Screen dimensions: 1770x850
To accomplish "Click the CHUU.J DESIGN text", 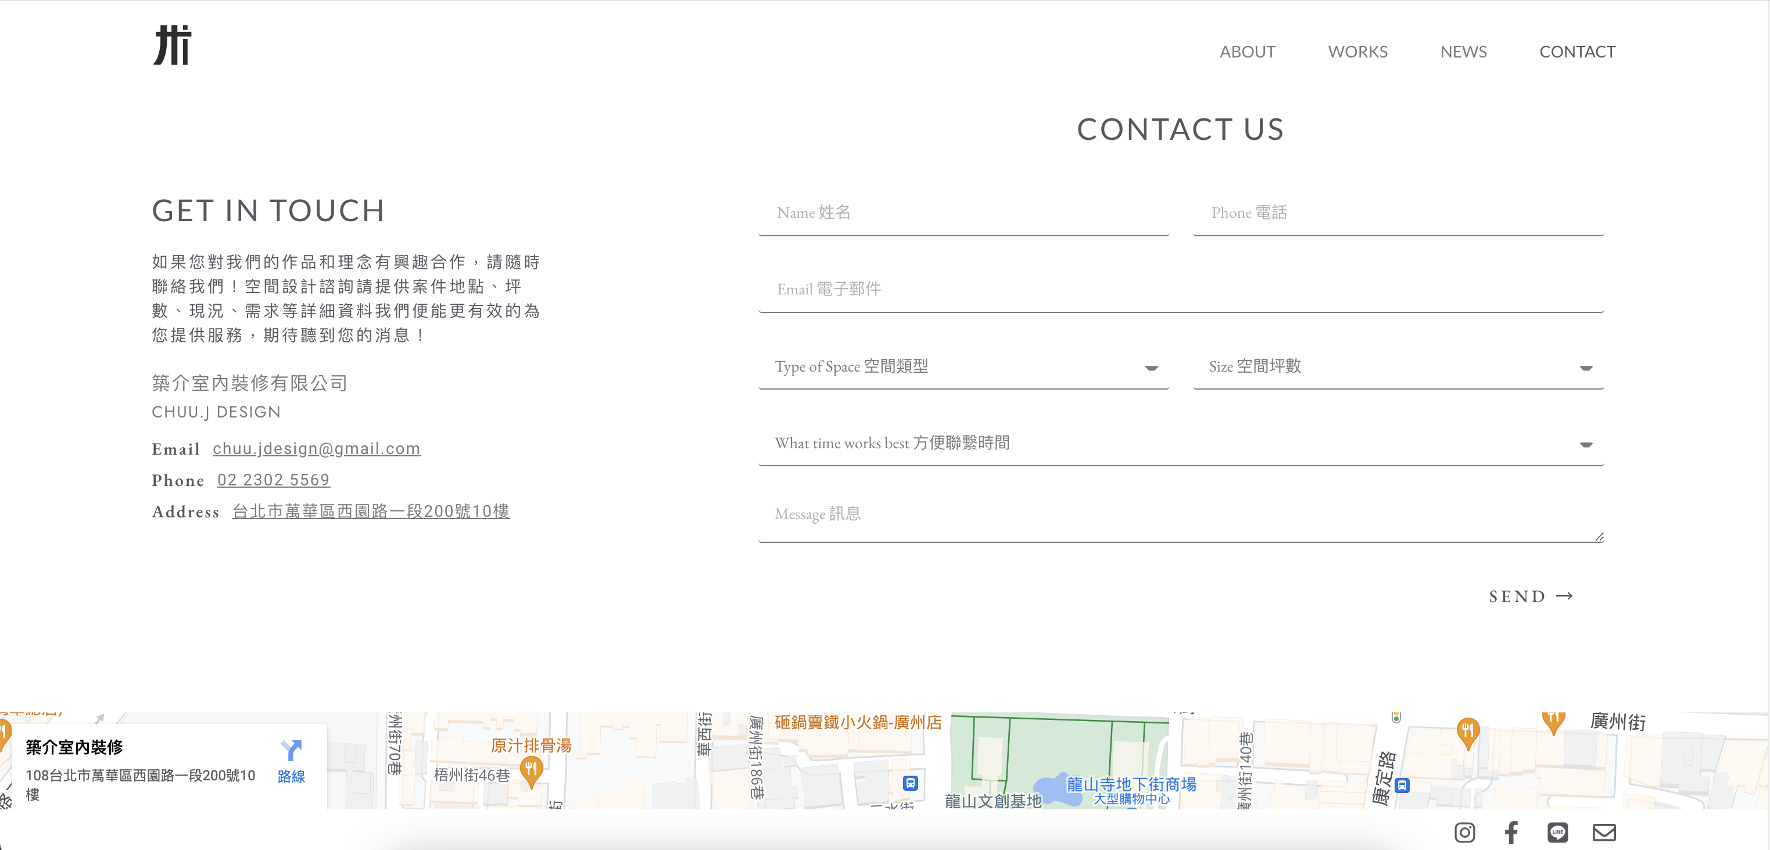I will point(216,412).
